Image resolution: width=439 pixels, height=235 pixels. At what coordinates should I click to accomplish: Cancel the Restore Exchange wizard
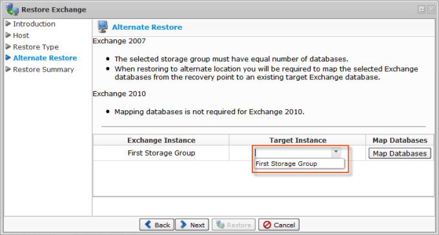click(279, 225)
